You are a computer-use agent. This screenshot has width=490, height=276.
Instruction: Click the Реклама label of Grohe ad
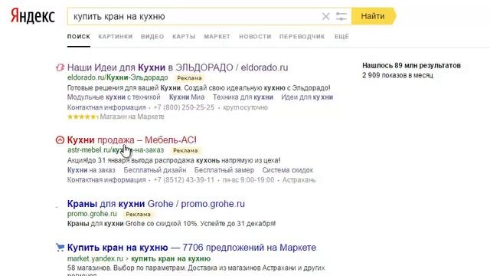tap(138, 215)
